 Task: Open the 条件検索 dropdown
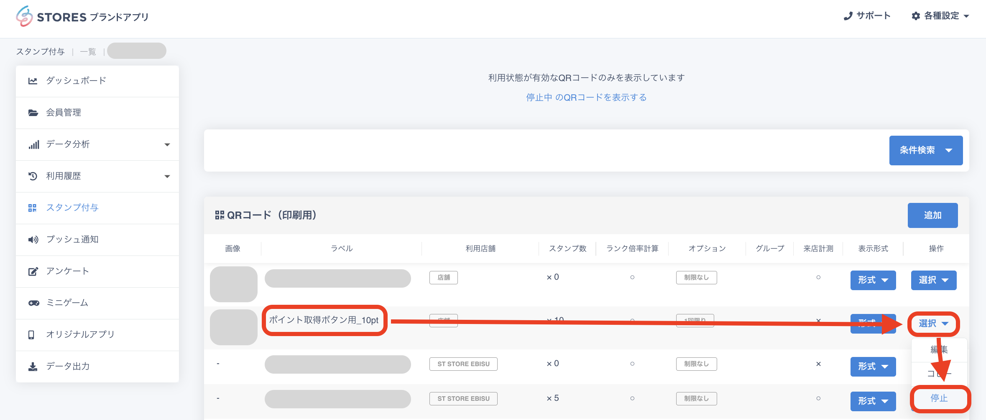tap(925, 150)
